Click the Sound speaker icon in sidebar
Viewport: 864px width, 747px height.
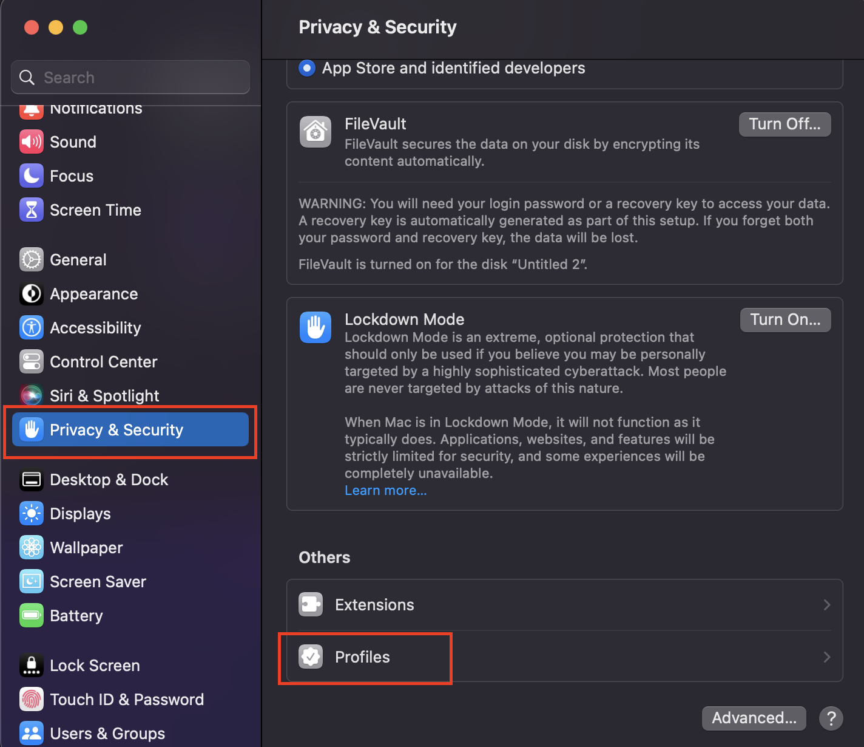[32, 142]
